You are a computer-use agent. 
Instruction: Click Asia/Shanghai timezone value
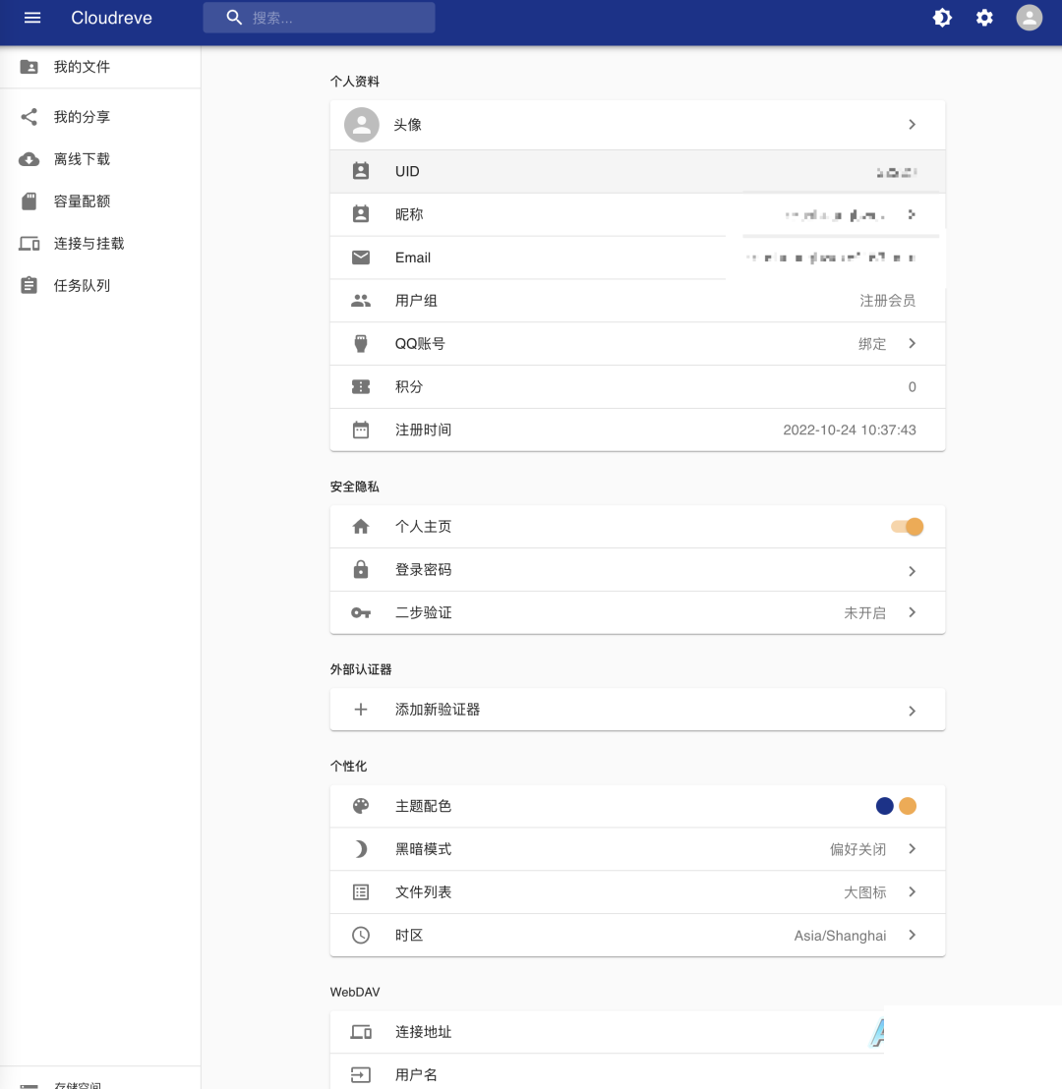click(x=840, y=936)
